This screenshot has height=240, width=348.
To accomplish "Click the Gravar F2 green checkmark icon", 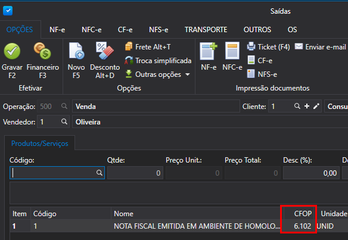I will [x=12, y=51].
